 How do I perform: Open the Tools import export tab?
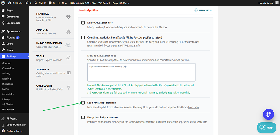tap(53, 58)
